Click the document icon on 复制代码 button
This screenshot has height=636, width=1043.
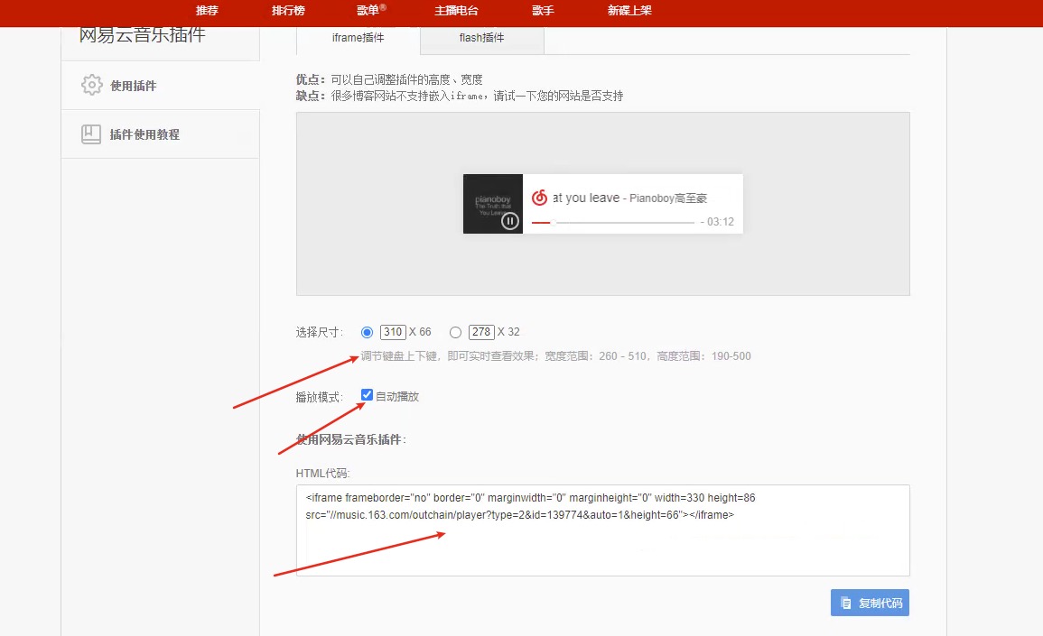coord(846,604)
